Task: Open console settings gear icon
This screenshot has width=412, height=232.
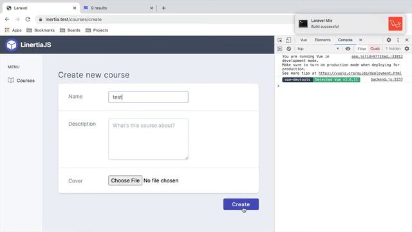Action: pyautogui.click(x=407, y=49)
